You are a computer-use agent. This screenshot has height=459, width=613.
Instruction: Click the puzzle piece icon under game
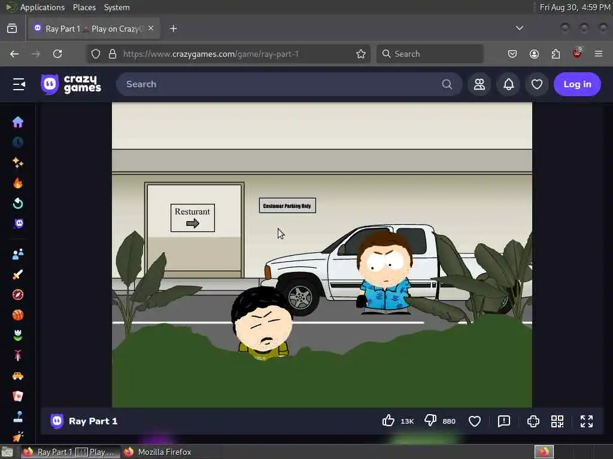pos(533,421)
